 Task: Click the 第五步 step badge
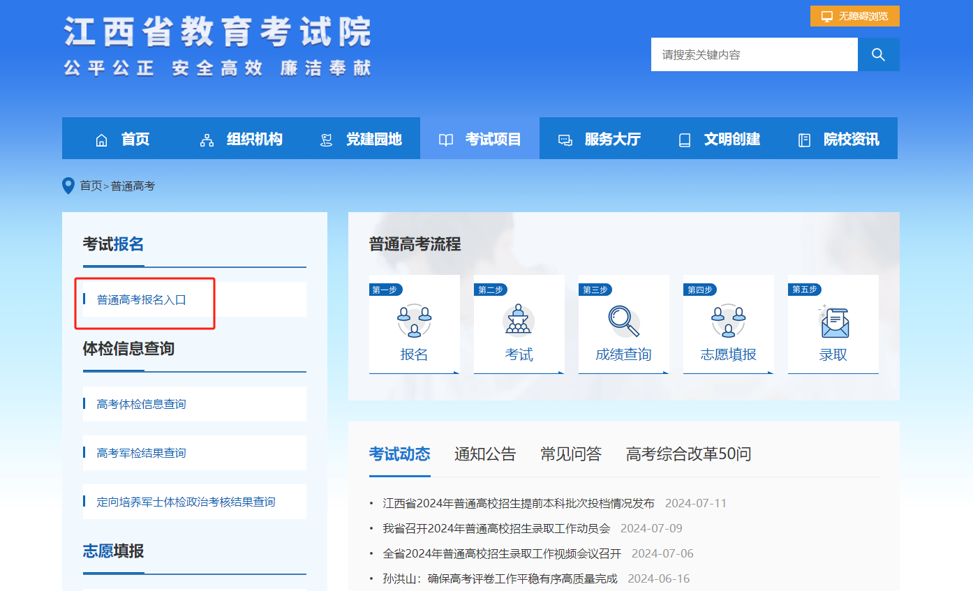(x=804, y=290)
